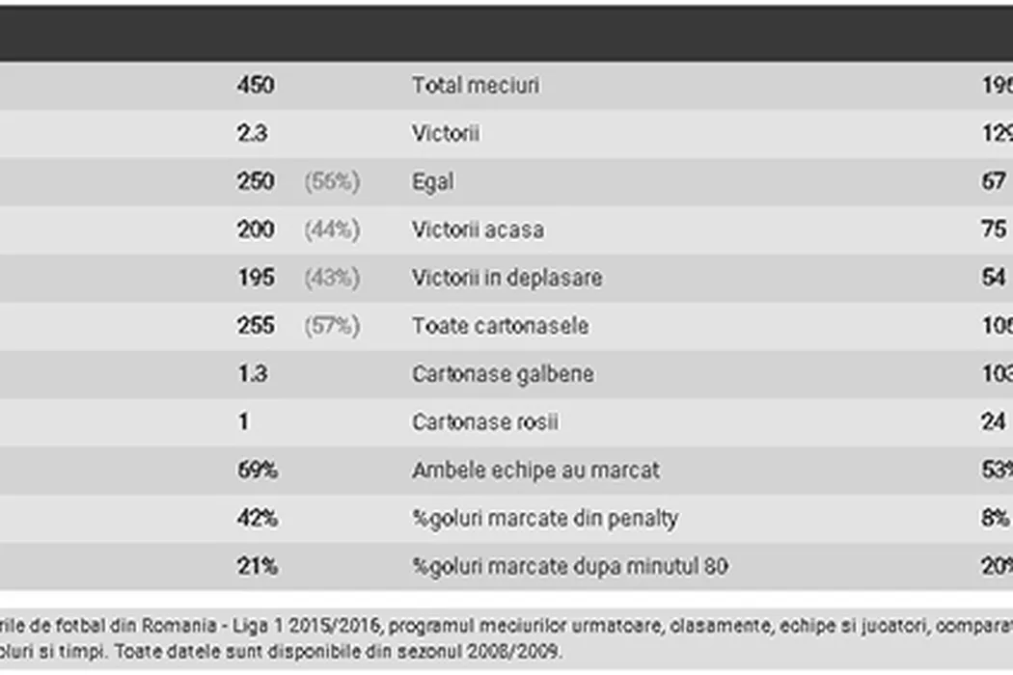Image resolution: width=1013 pixels, height=675 pixels.
Task: Select the Victorii statistic label
Action: (445, 133)
